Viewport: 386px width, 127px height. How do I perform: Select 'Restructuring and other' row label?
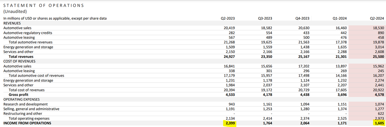tap(23, 114)
